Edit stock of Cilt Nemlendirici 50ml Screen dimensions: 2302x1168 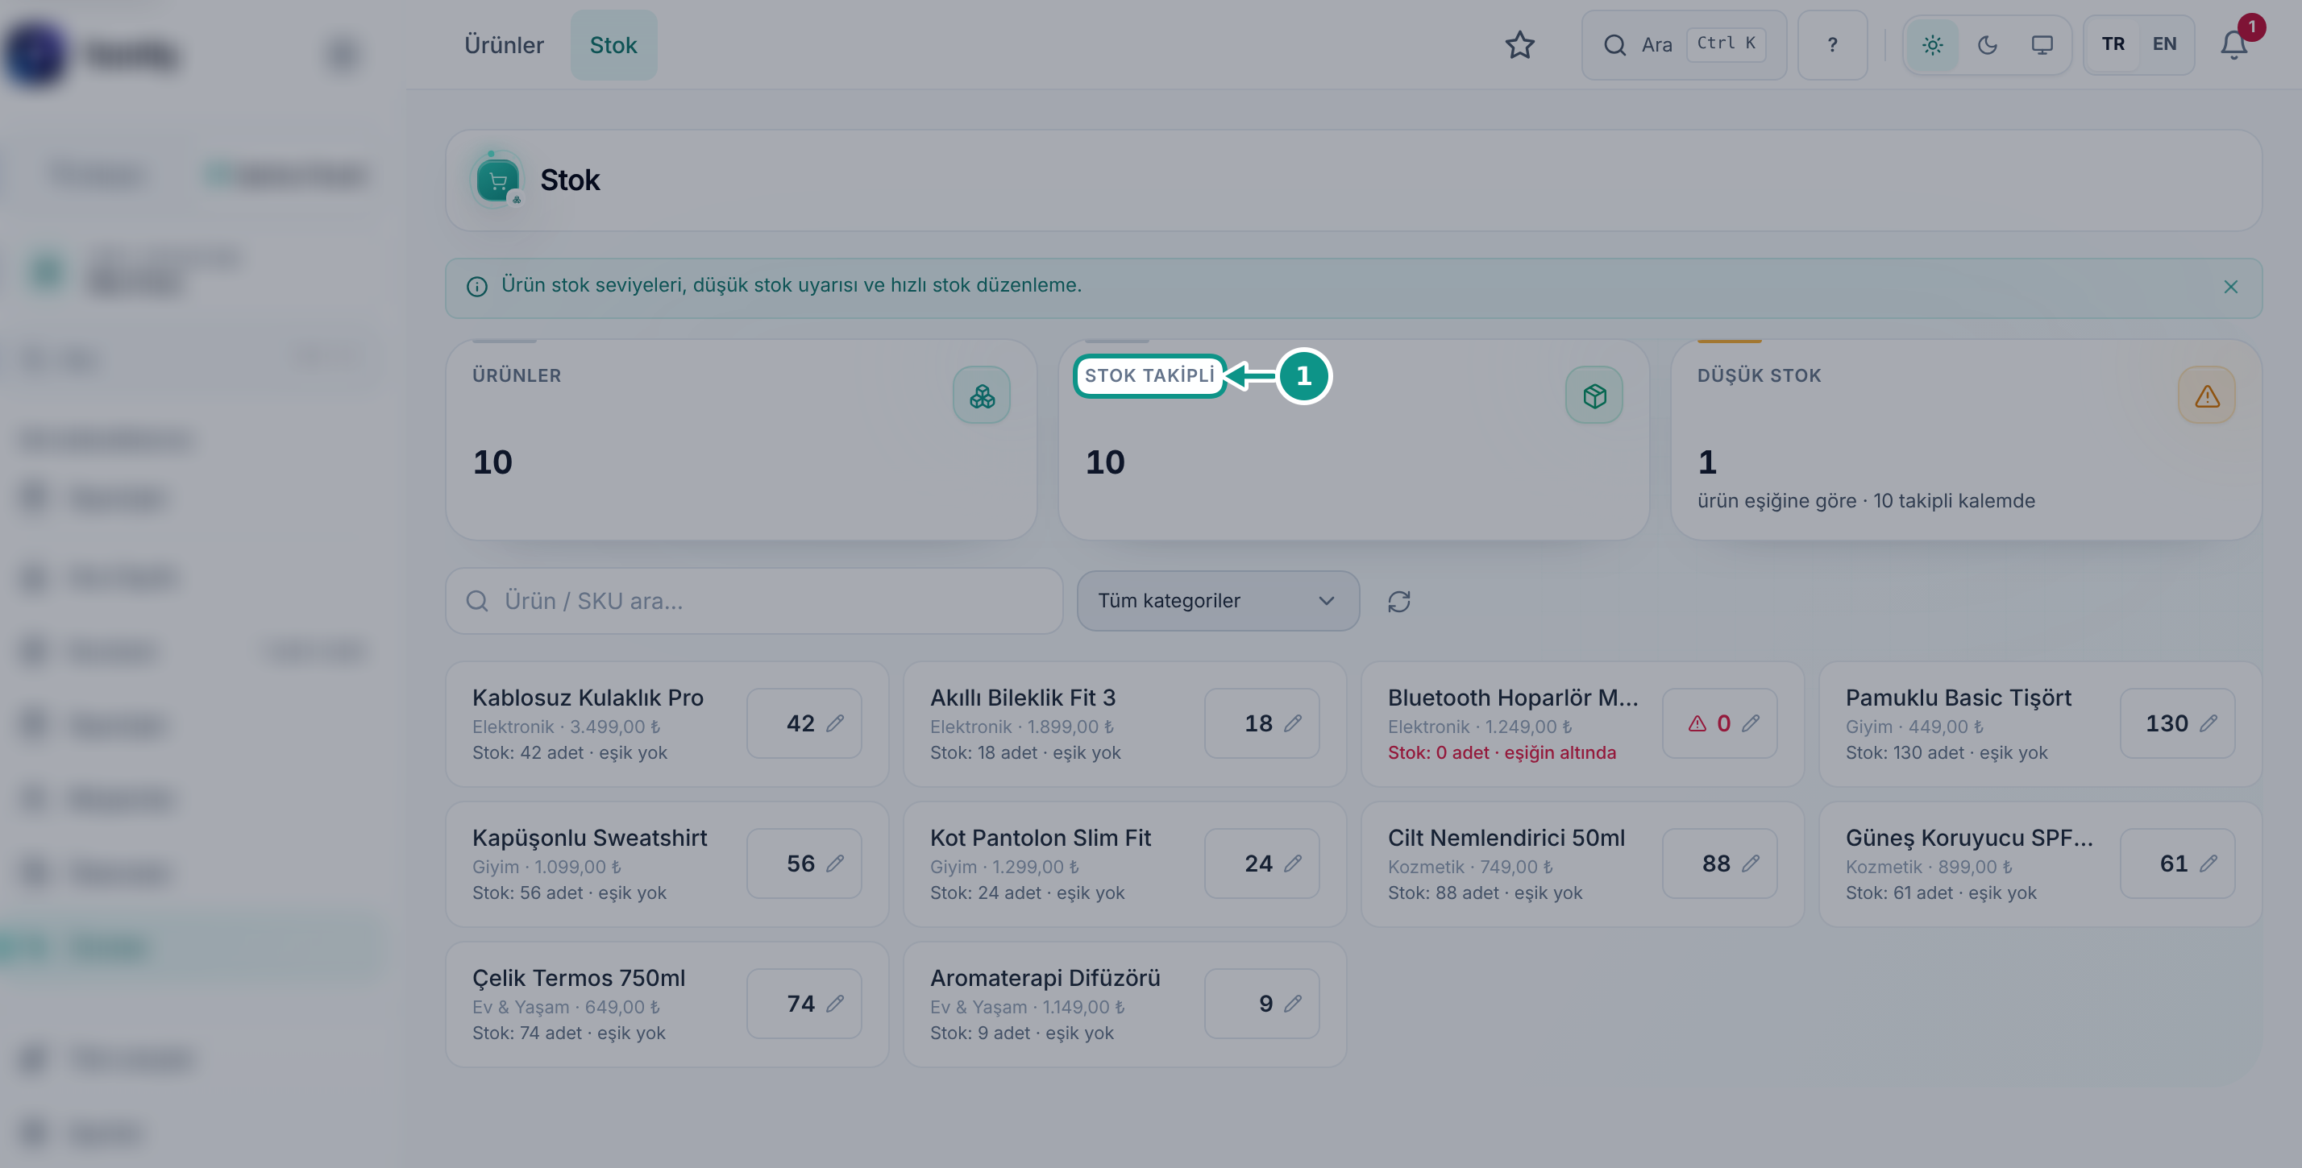[1718, 864]
